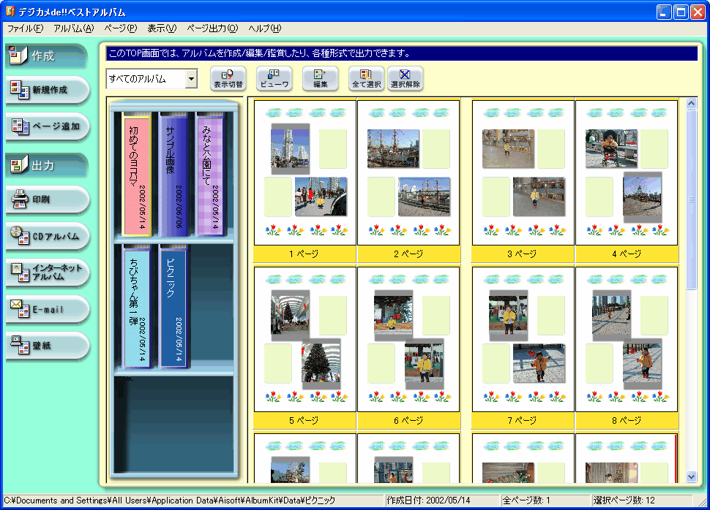Select the 6 ページ thumbnail
Image resolution: width=710 pixels, height=510 pixels.
pos(408,339)
